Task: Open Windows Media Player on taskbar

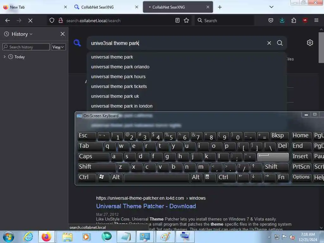Action: 87,237
